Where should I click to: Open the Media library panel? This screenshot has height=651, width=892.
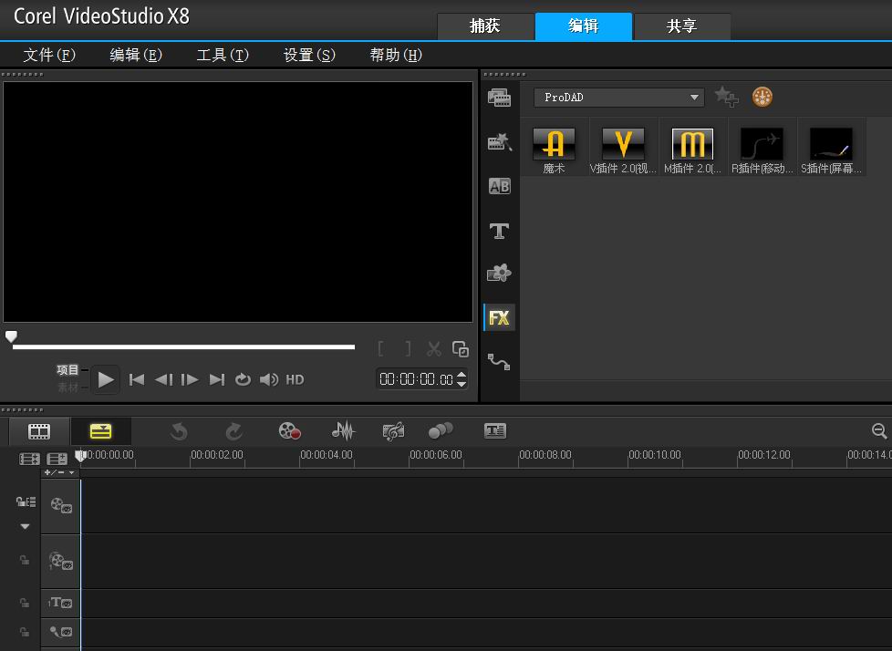point(499,98)
